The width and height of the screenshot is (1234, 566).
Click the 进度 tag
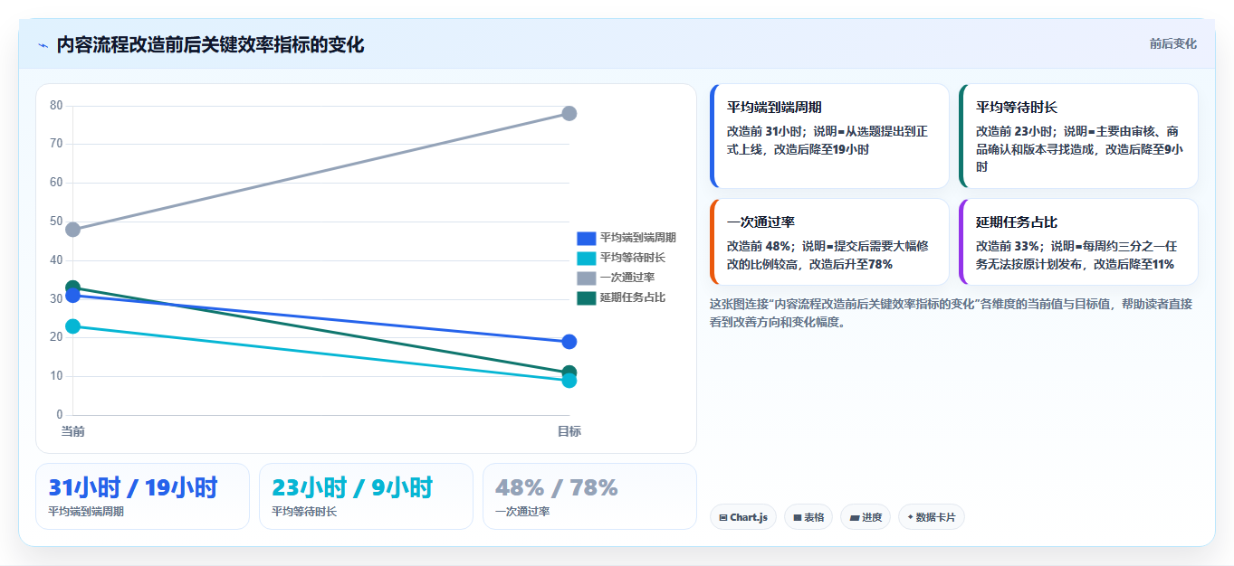(865, 517)
